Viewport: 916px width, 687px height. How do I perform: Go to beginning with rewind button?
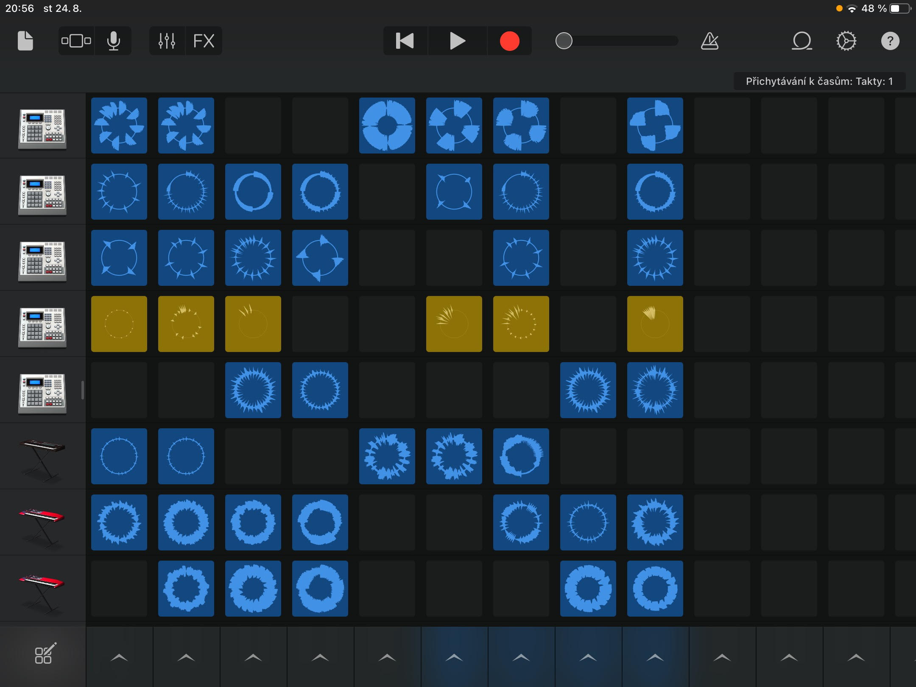pos(405,41)
